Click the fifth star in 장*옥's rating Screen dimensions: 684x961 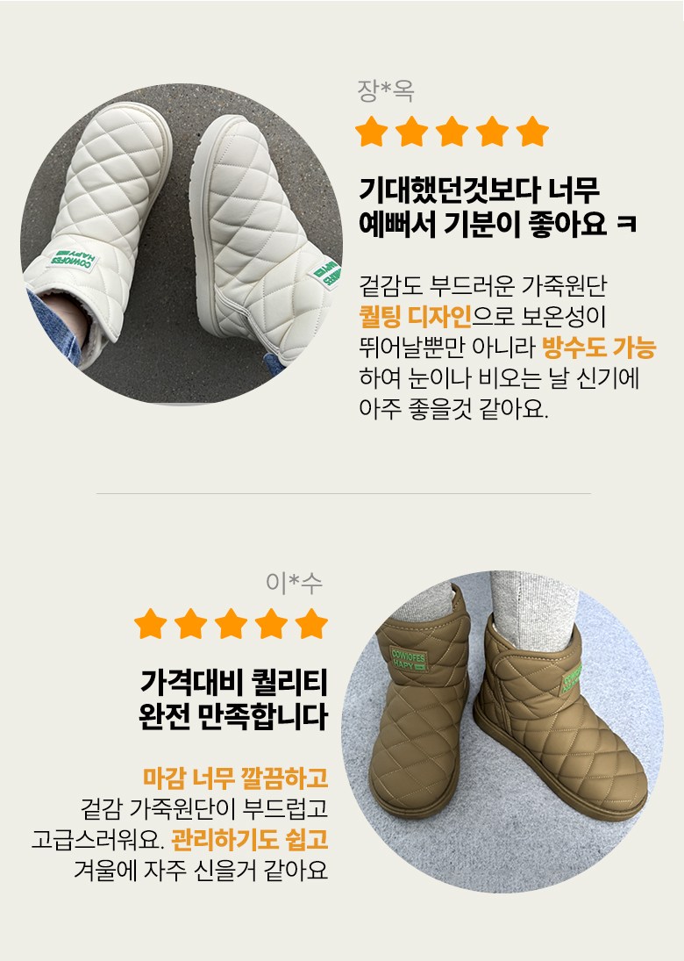532,132
